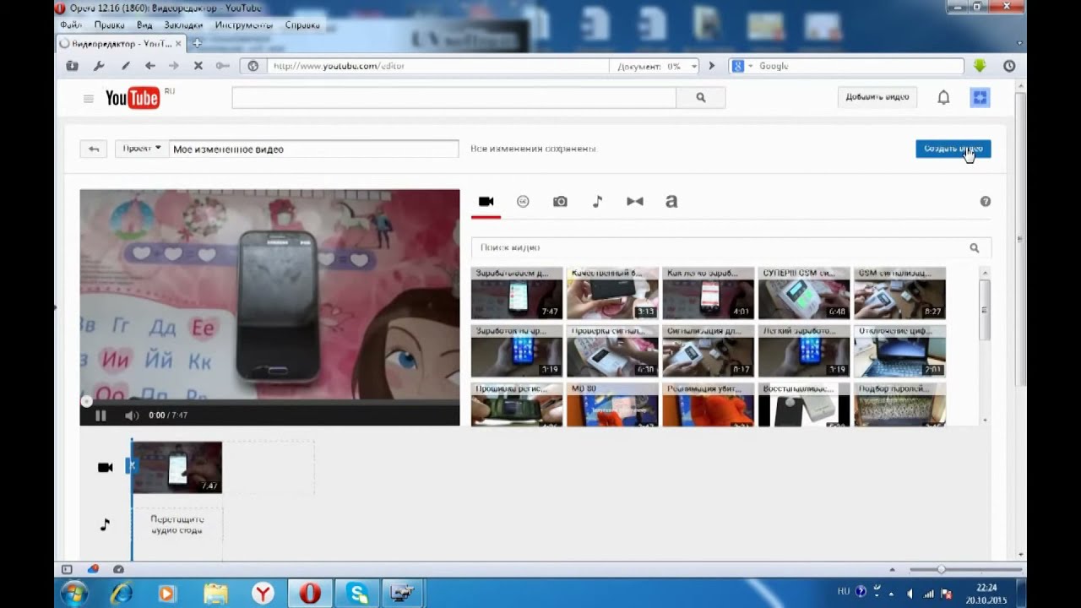Open Skype from the taskbar
This screenshot has width=1081, height=608.
click(357, 594)
